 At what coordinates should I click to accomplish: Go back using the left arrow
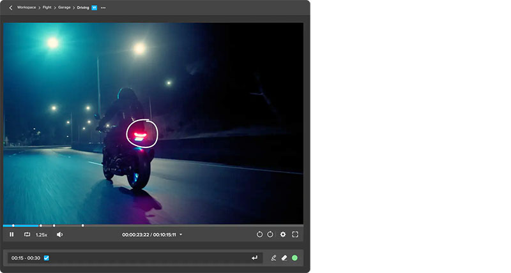point(10,8)
